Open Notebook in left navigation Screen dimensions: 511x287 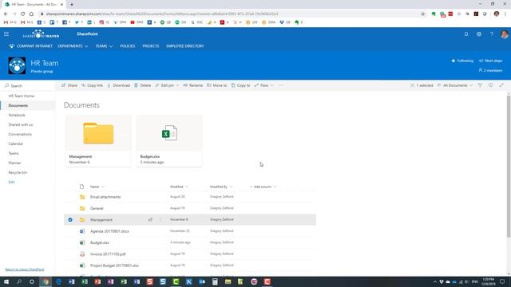click(17, 115)
